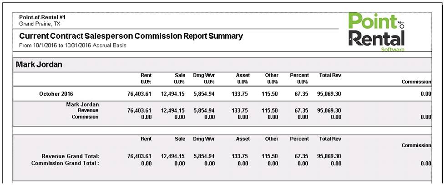Click the report title heading text
446x185 pixels.
[x=131, y=36]
